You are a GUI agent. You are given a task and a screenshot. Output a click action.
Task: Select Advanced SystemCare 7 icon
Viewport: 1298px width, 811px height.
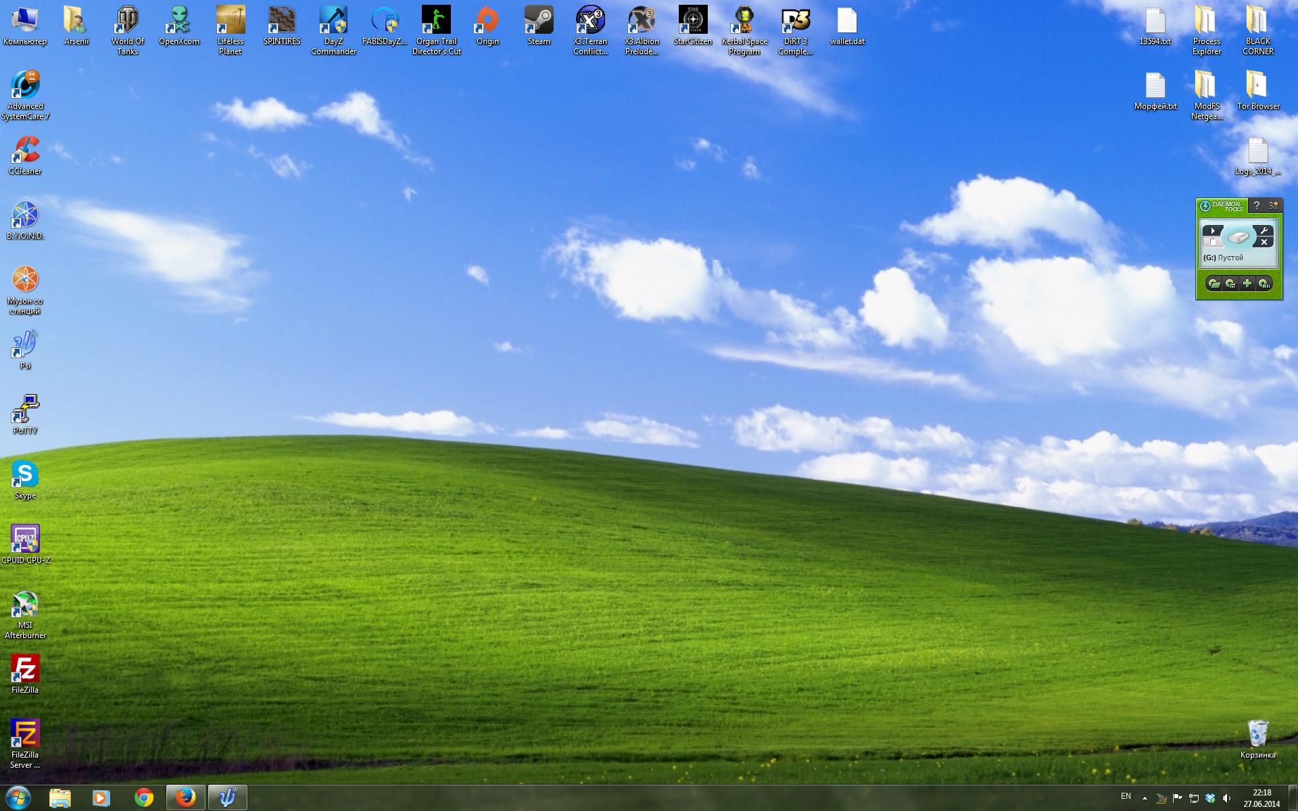25,95
